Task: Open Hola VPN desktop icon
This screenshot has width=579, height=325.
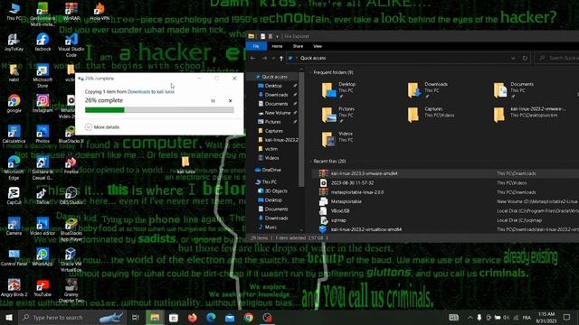Action: tap(100, 11)
